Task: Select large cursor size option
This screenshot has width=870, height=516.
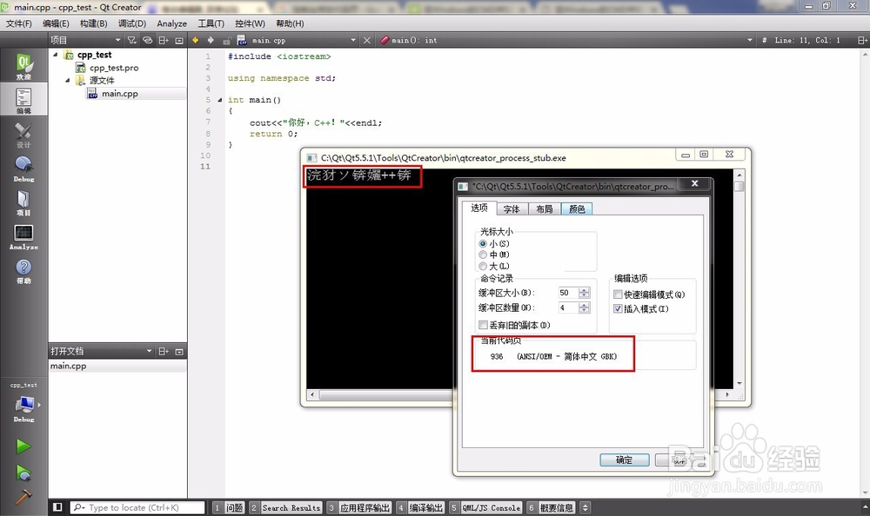Action: [483, 266]
